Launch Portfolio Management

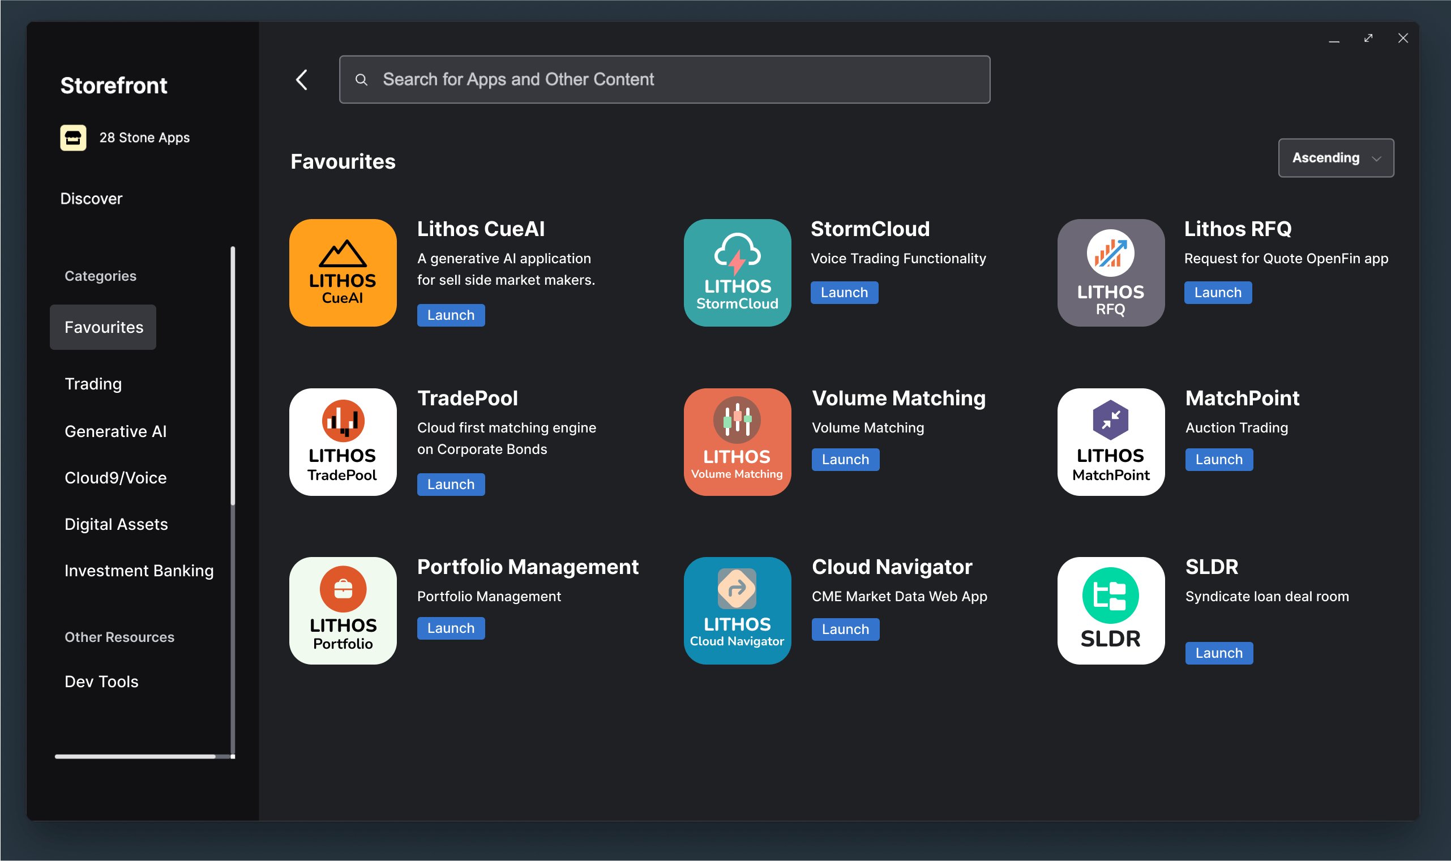451,628
